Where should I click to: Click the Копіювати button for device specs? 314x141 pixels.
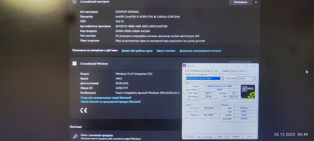tap(240, 2)
